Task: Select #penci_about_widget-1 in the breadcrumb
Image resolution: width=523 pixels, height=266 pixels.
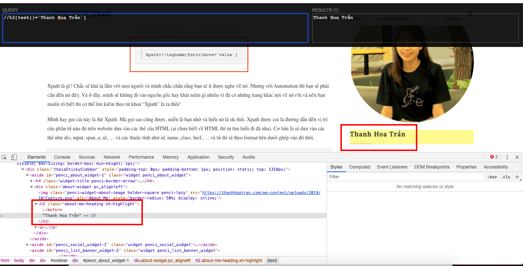Action: (x=106, y=261)
